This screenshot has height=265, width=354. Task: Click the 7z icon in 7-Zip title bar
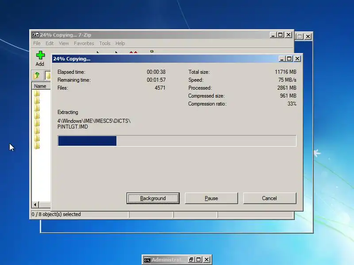[35, 35]
